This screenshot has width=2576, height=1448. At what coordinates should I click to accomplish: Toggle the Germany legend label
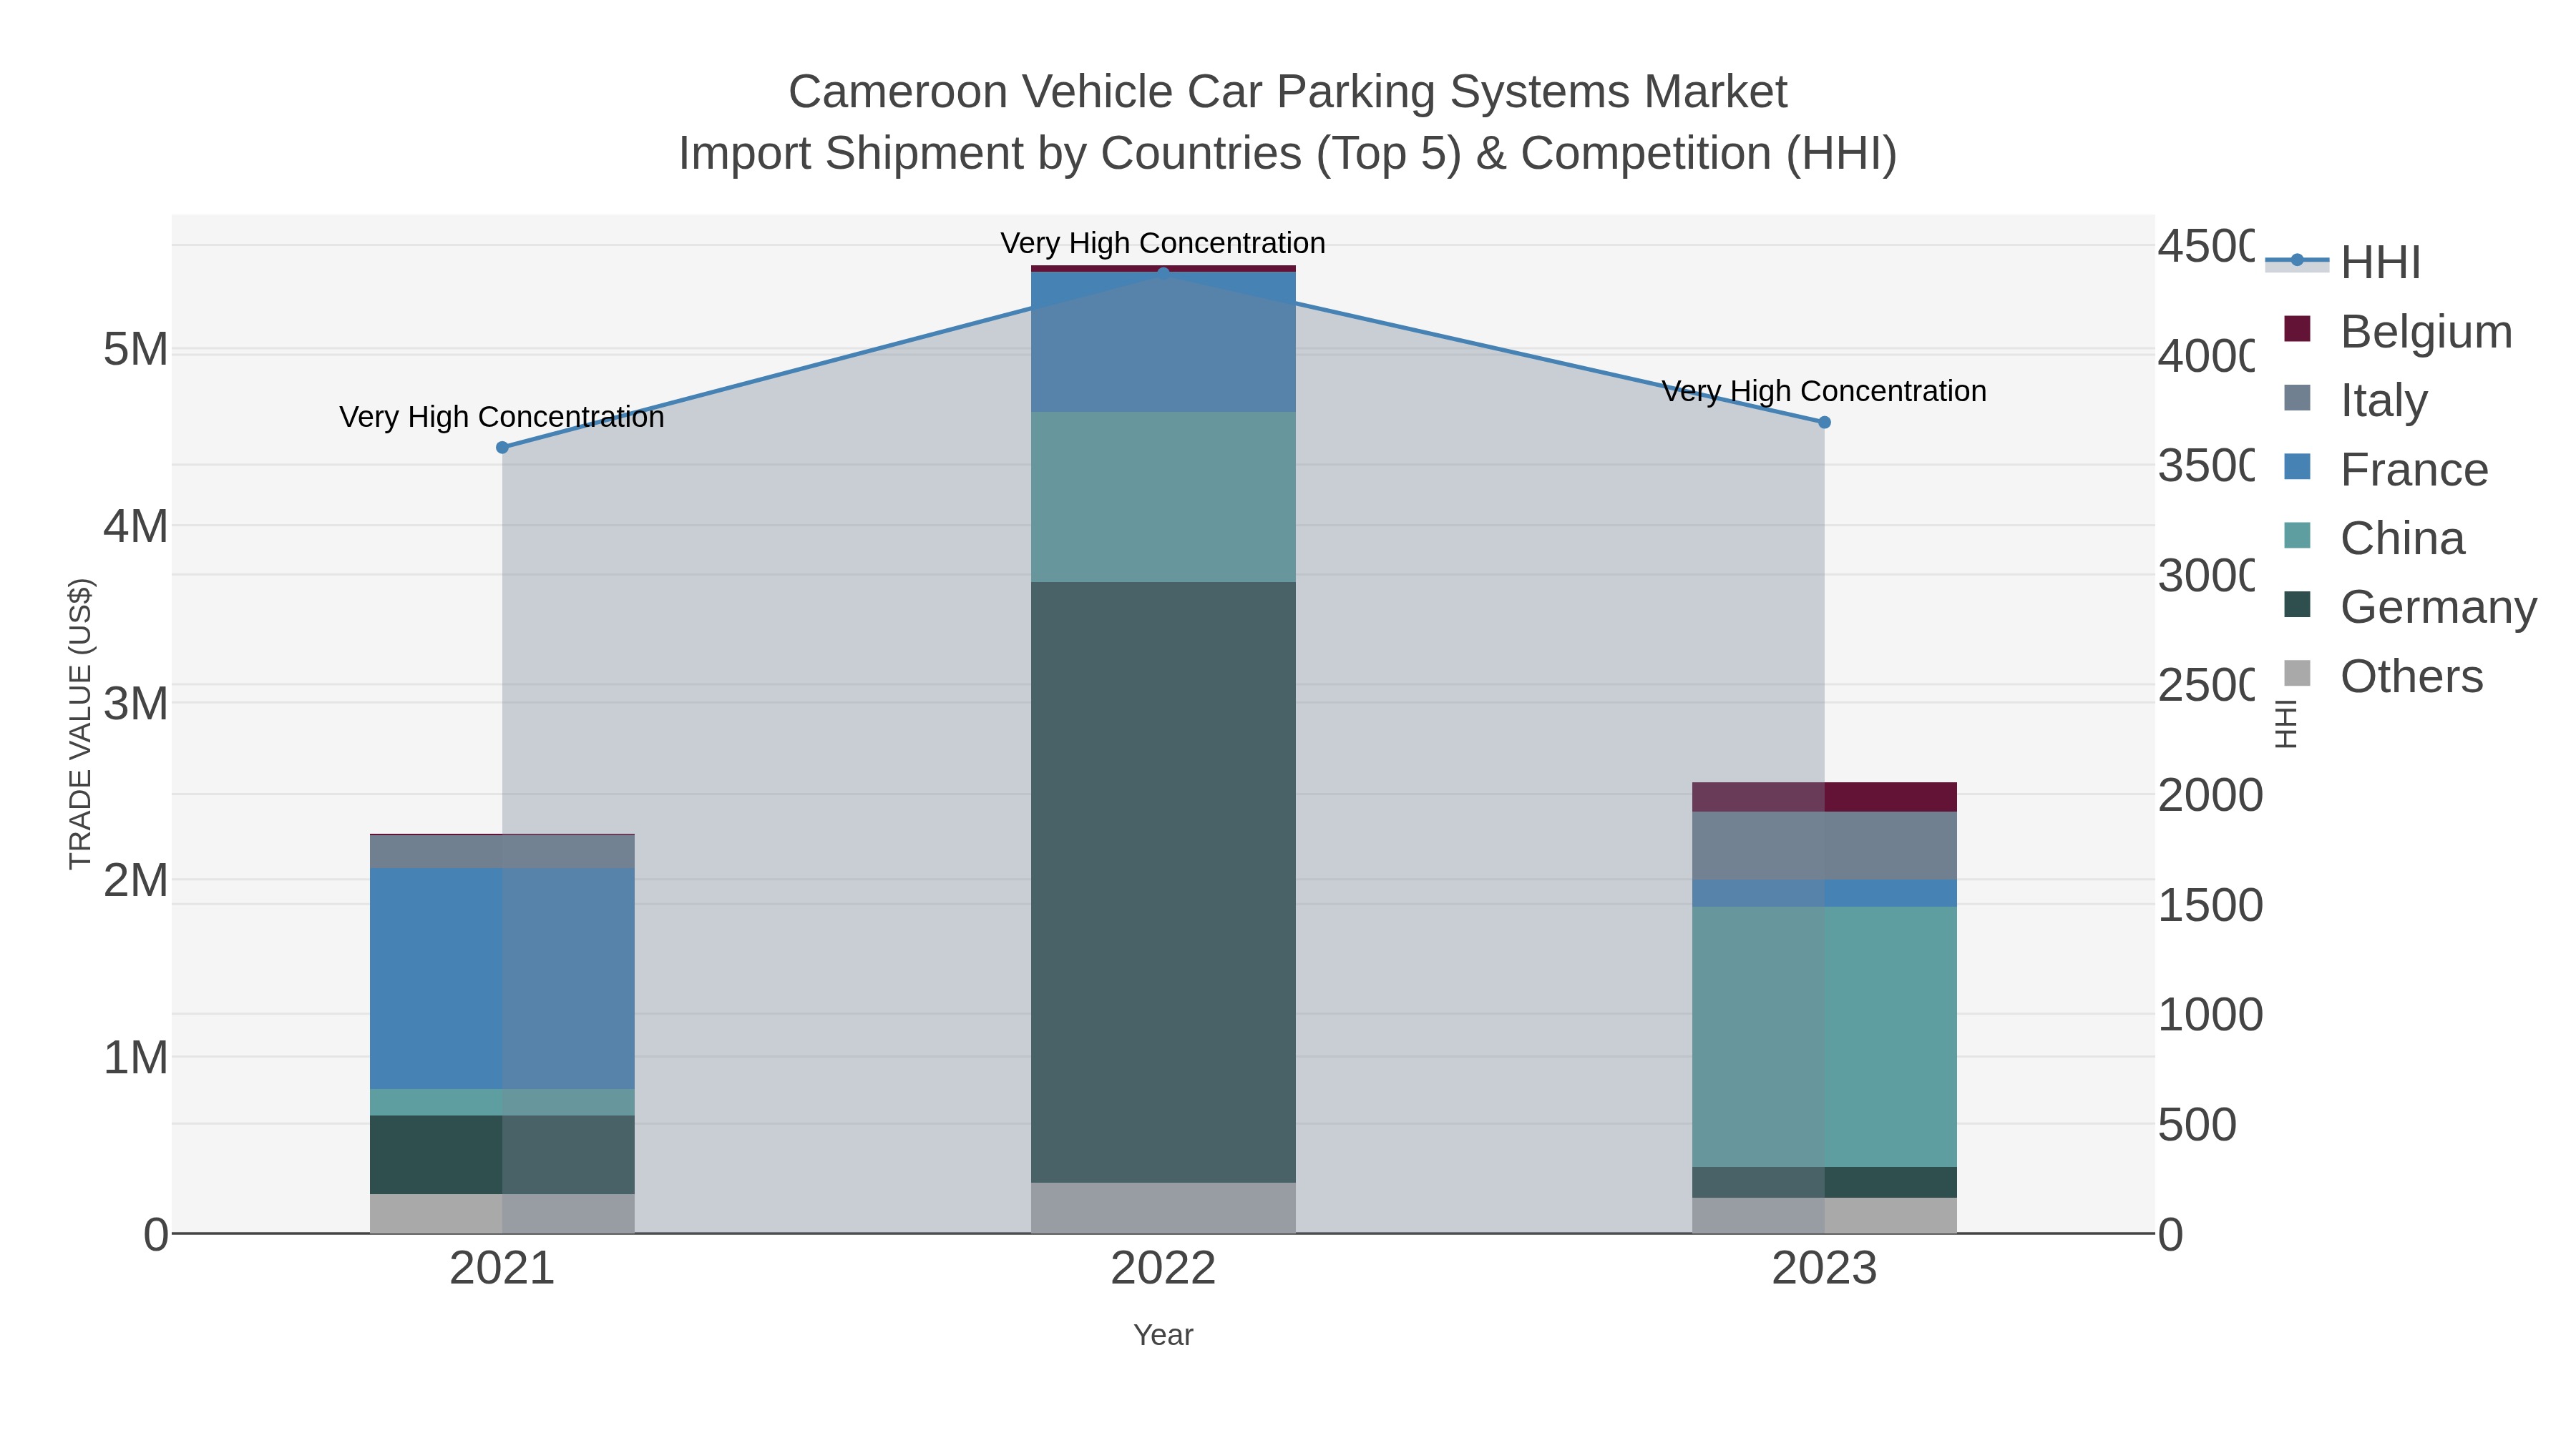(x=2438, y=606)
